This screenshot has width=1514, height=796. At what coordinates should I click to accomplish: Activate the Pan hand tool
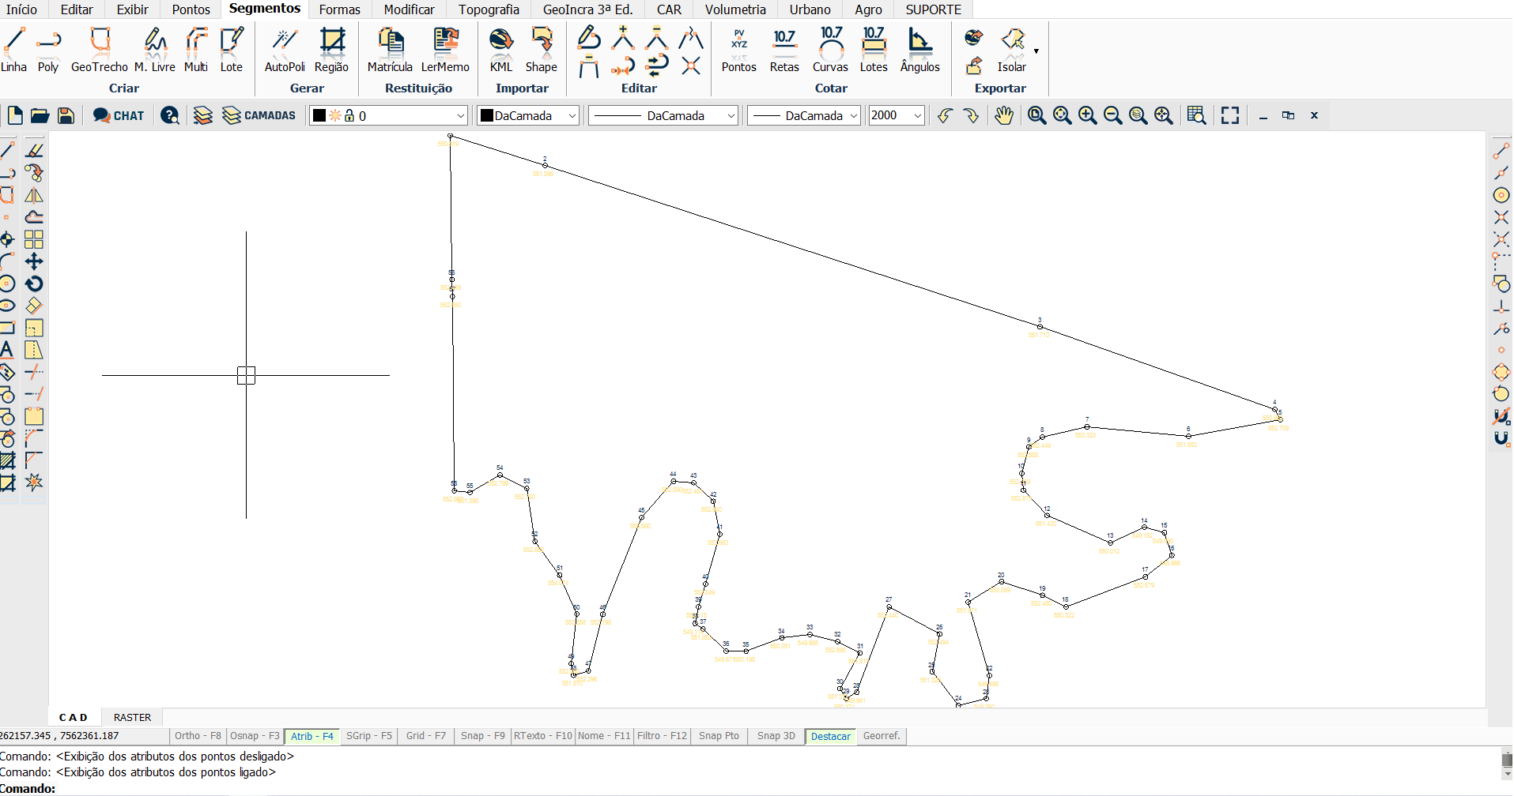click(x=1003, y=116)
